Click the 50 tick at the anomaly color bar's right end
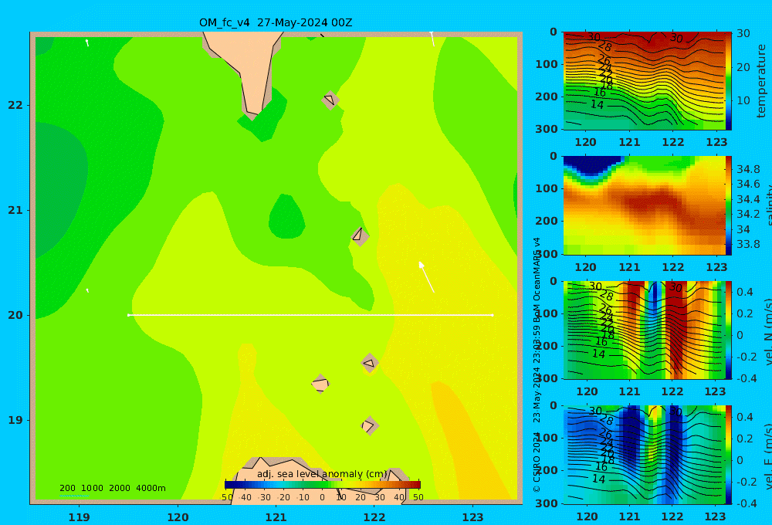Viewport: 772px width, 525px height. point(418,497)
